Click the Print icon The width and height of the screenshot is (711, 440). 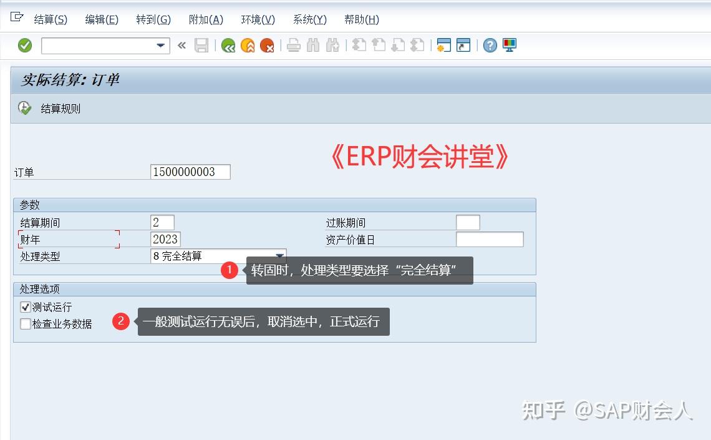(293, 45)
